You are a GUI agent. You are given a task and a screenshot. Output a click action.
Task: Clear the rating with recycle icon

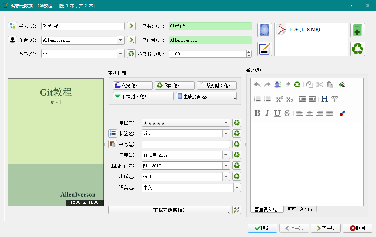tap(236, 123)
